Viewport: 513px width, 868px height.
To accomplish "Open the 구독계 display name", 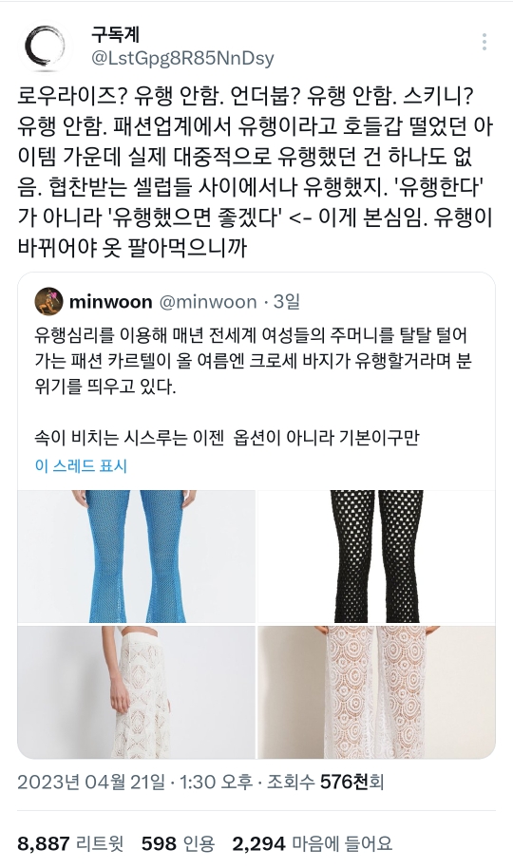I will 116,35.
